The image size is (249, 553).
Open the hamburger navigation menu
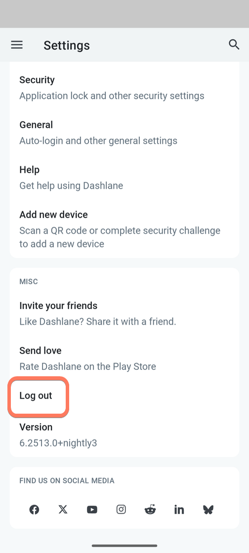click(17, 45)
